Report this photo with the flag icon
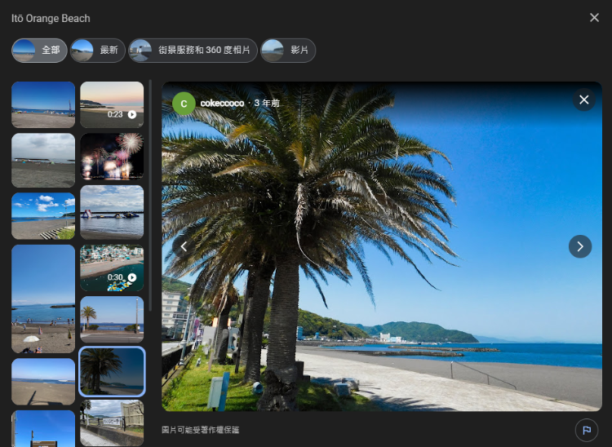612x447 pixels. click(x=586, y=430)
